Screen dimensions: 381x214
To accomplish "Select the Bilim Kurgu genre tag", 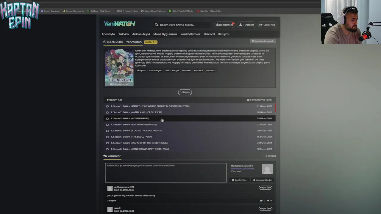I will (x=172, y=70).
